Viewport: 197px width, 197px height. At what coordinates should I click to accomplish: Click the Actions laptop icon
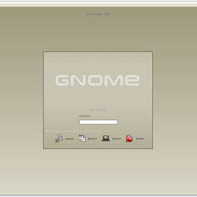[x=106, y=138]
